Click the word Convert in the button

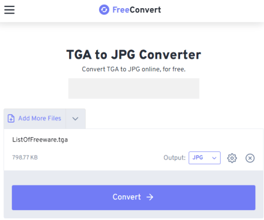pos(127,197)
